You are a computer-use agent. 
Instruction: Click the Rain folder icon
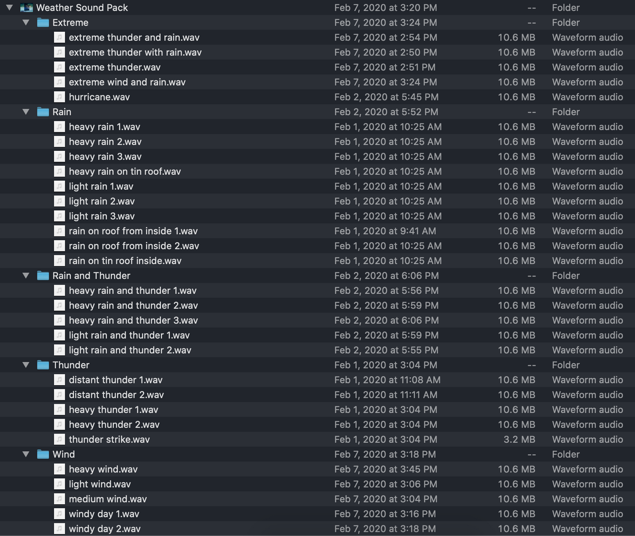click(x=43, y=112)
